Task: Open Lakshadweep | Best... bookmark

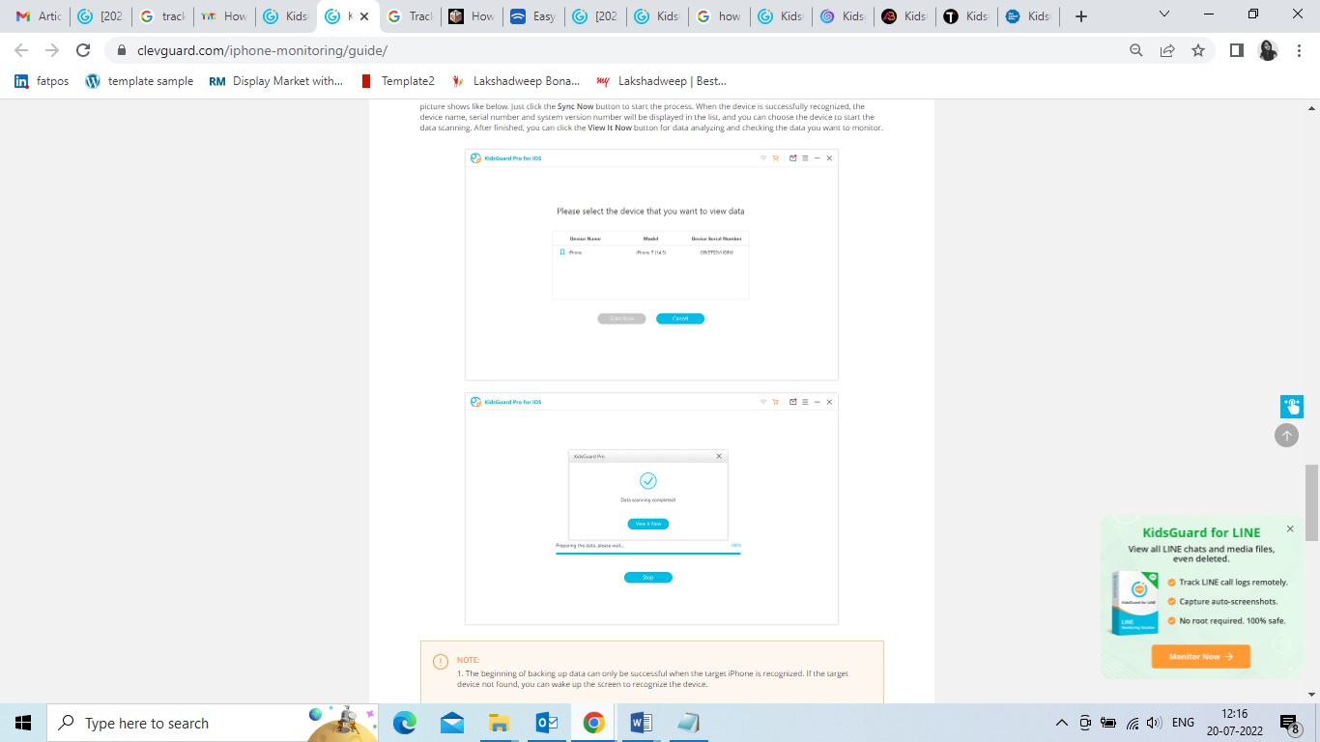Action: [661, 81]
